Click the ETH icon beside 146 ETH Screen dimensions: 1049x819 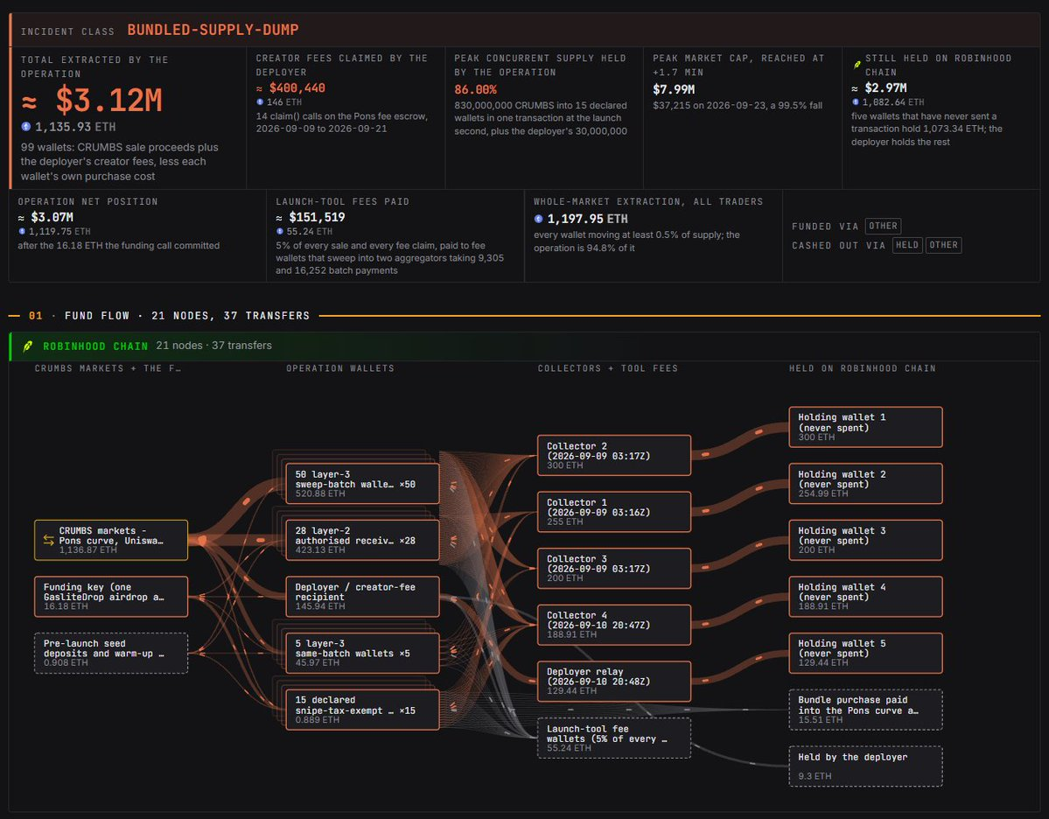click(260, 102)
